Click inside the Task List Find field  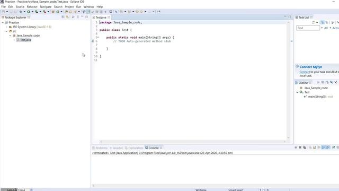tap(308, 28)
